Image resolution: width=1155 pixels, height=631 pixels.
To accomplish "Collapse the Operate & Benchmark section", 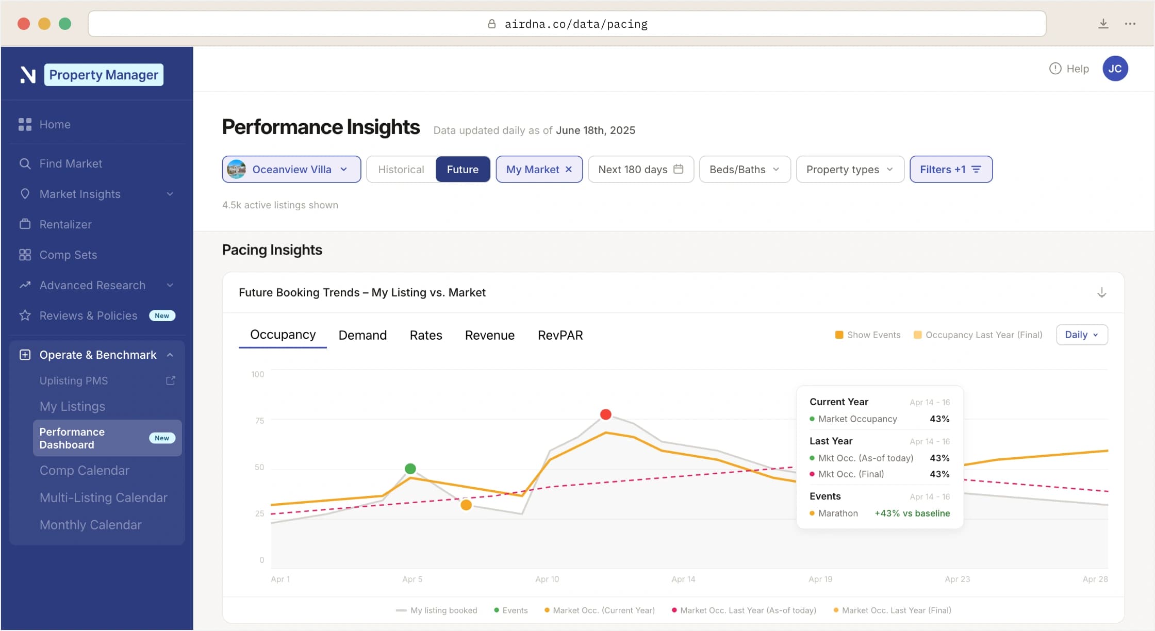I will [170, 355].
